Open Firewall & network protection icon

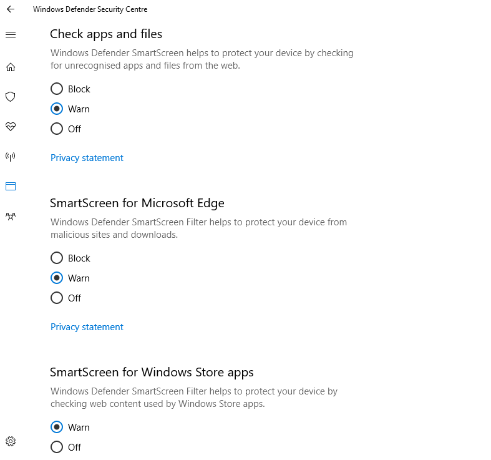tap(11, 157)
